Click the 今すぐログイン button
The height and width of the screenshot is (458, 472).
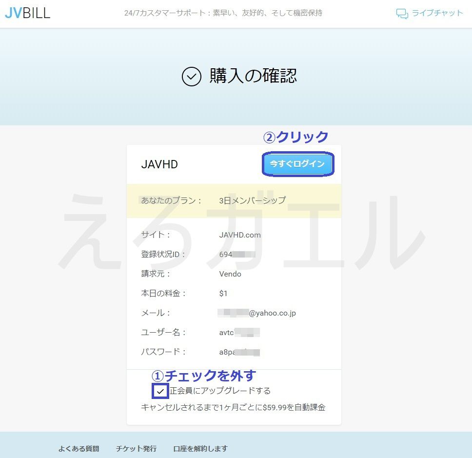click(298, 164)
